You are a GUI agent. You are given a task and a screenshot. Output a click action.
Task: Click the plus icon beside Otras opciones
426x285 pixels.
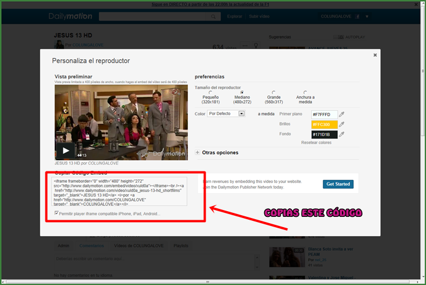[198, 153]
